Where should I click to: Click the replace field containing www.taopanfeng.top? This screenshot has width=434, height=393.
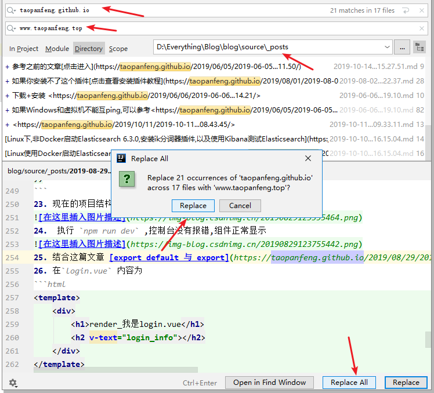216,28
